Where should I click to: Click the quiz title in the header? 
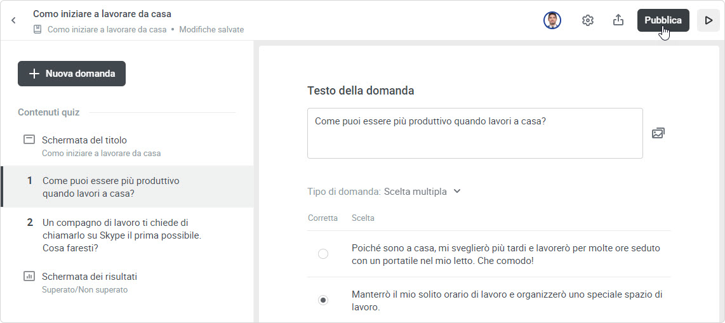(102, 13)
